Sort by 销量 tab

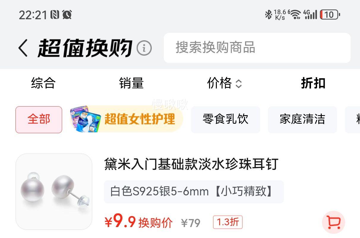[x=132, y=83]
